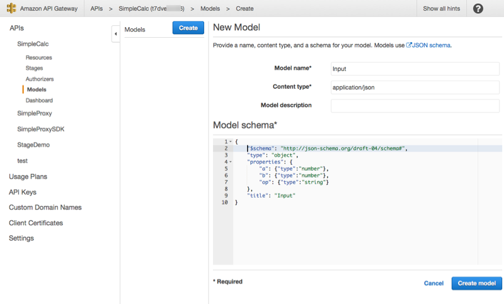Collapse the sidebar with the arrow handle

(115, 34)
